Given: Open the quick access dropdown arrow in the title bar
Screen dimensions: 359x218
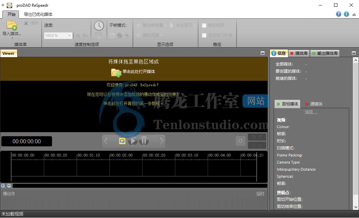Looking at the screenshot, I should (3, 5).
